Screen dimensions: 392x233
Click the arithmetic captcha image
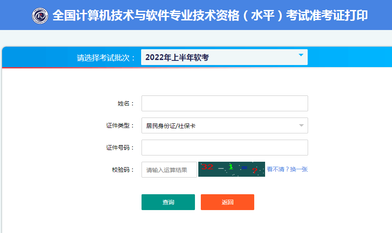(x=232, y=169)
